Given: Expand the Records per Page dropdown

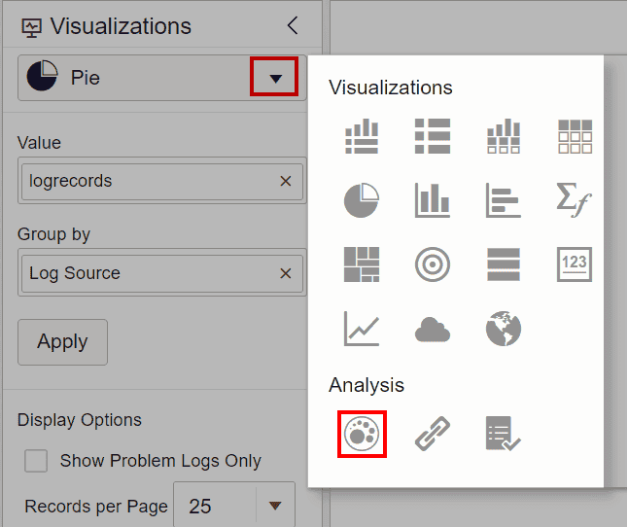Looking at the screenshot, I should [x=275, y=506].
